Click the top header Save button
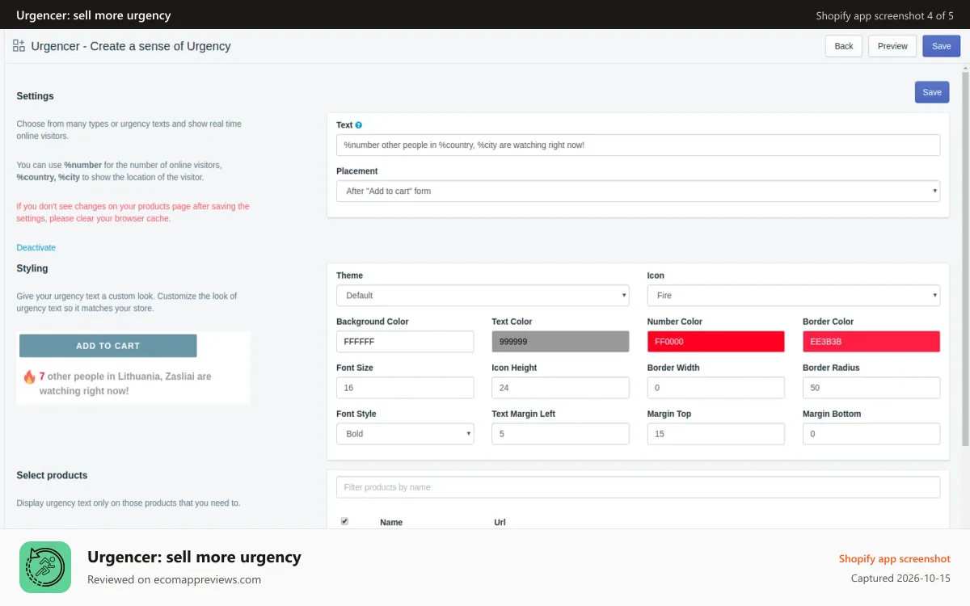Viewport: 970px width, 606px height. (x=942, y=46)
